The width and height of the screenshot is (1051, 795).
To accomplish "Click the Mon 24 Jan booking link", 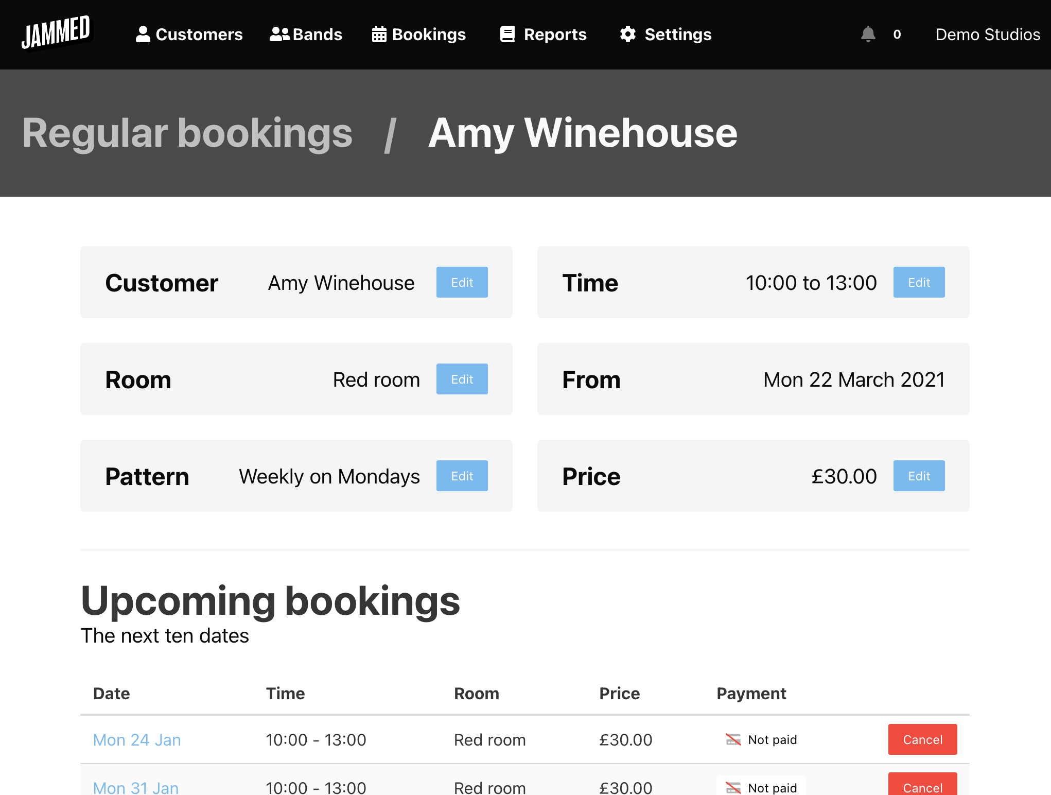I will [136, 739].
